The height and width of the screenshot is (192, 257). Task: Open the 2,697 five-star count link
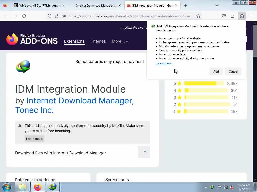(x=232, y=83)
